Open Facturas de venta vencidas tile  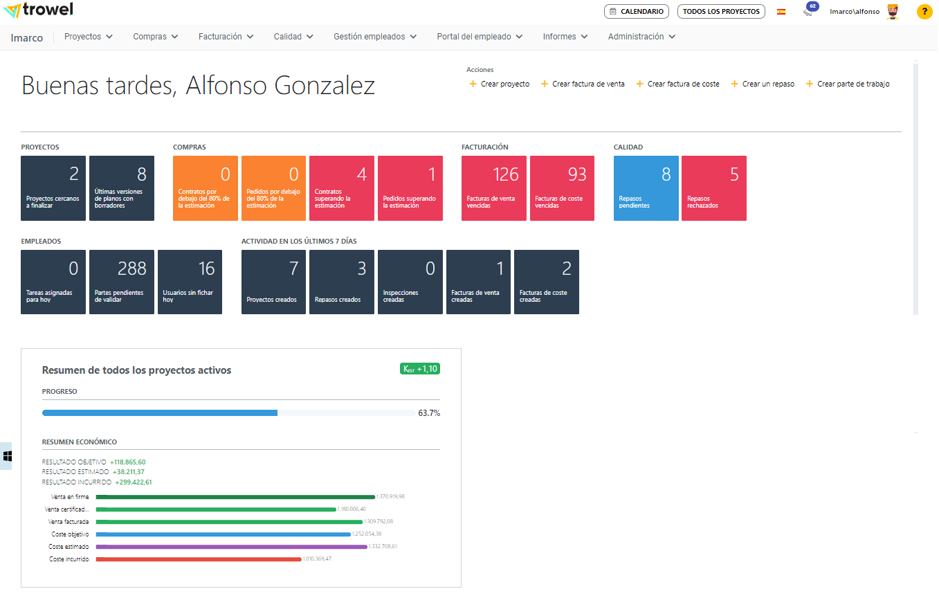(493, 188)
